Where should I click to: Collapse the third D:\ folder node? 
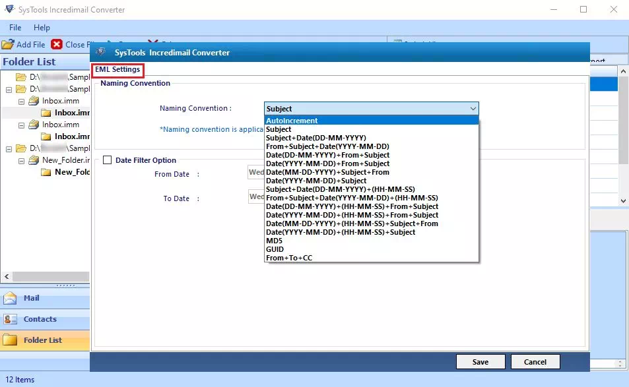[x=9, y=148]
